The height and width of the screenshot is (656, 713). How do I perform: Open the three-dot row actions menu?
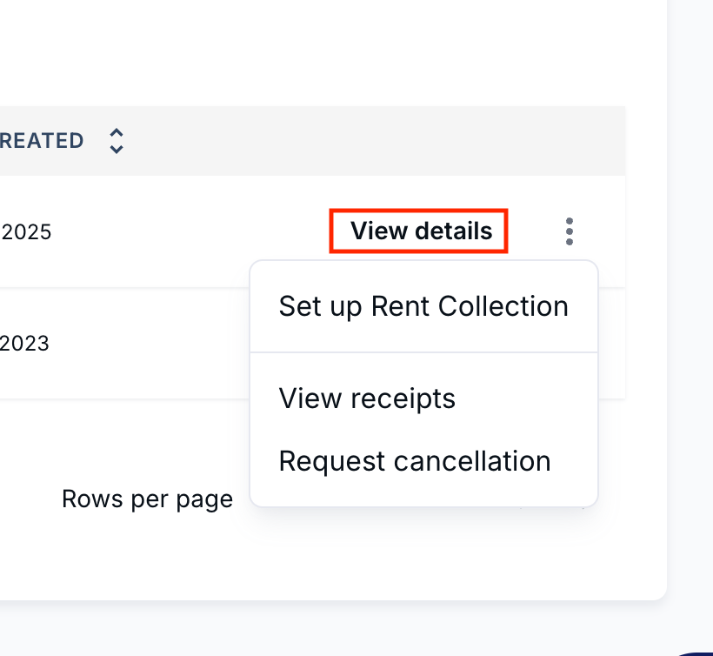(569, 231)
